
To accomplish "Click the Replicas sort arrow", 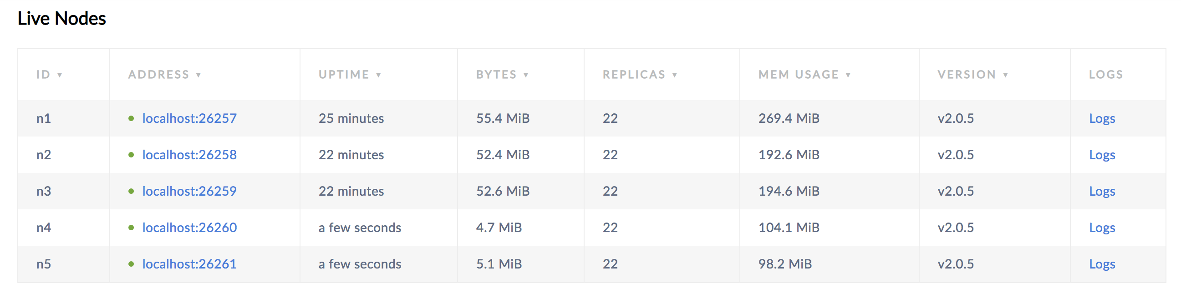I will 675,75.
